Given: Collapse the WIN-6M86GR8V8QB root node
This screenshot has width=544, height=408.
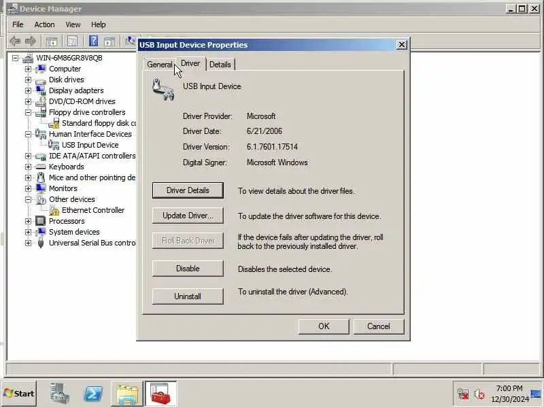Looking at the screenshot, I should coord(15,58).
